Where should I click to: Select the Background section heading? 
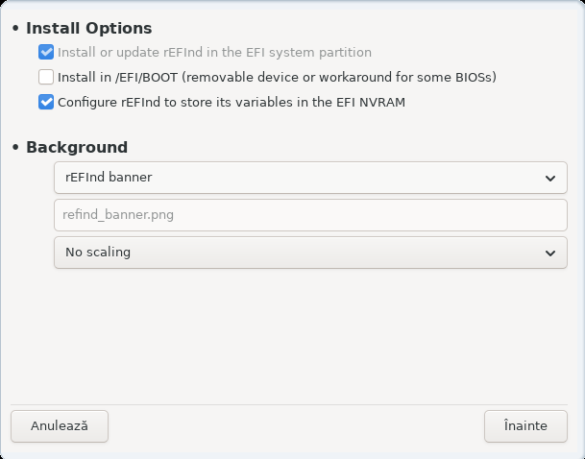pos(77,147)
